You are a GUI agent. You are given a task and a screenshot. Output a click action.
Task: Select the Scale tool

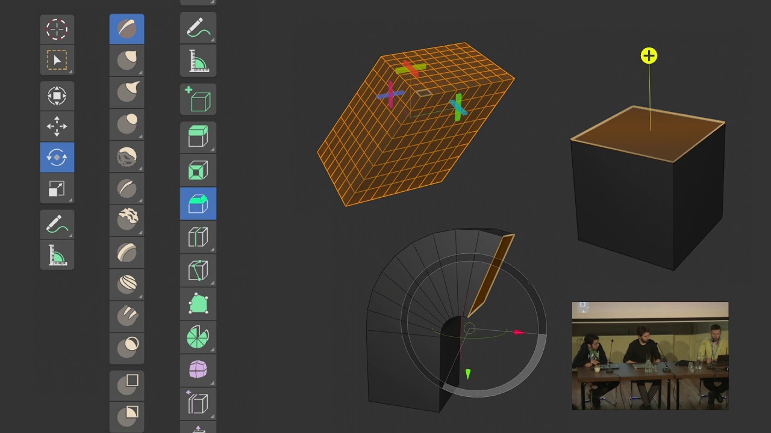tap(57, 189)
